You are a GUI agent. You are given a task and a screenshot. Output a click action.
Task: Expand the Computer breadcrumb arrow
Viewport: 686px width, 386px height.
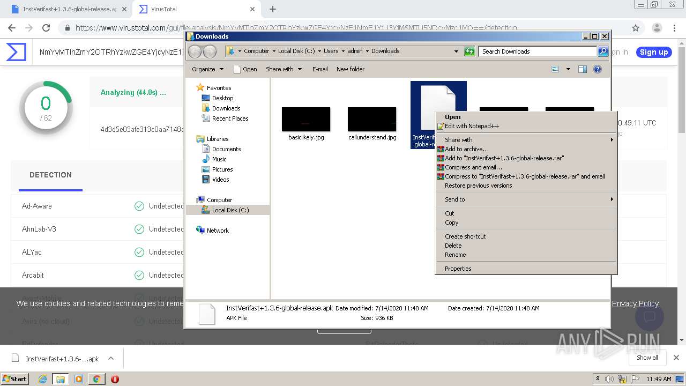[x=274, y=51]
